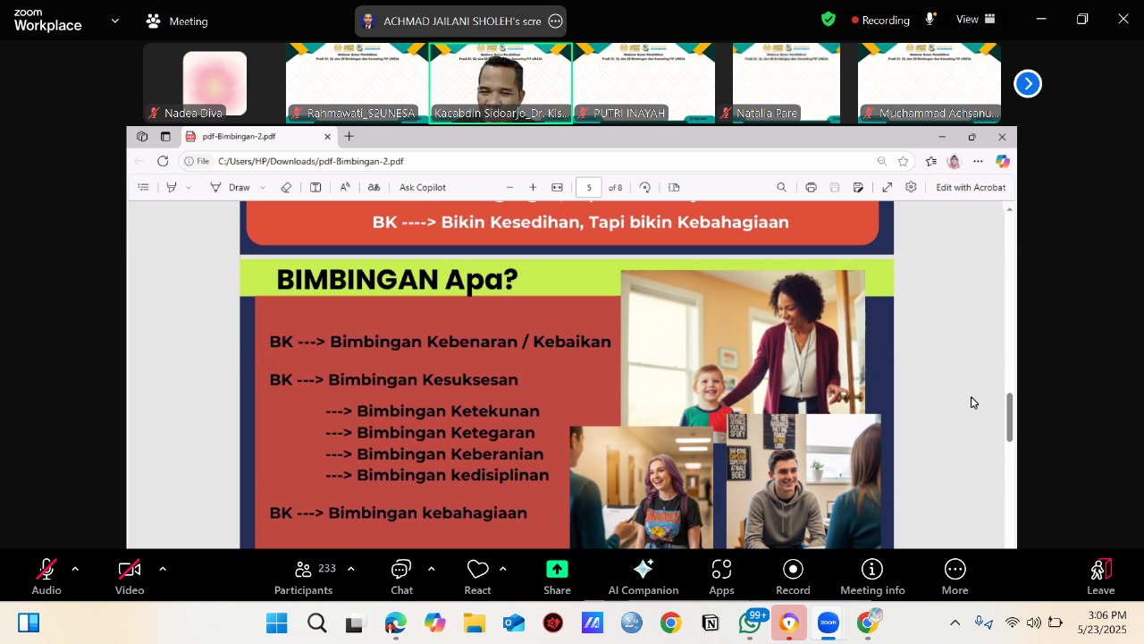The width and height of the screenshot is (1144, 644).
Task: Click Fit to width icon
Action: point(557,187)
